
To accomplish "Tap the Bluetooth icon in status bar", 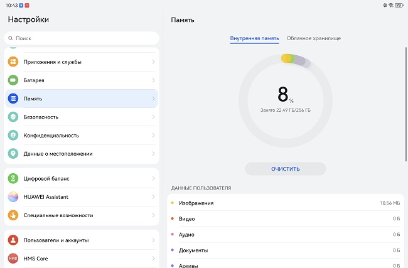I will pos(385,5).
